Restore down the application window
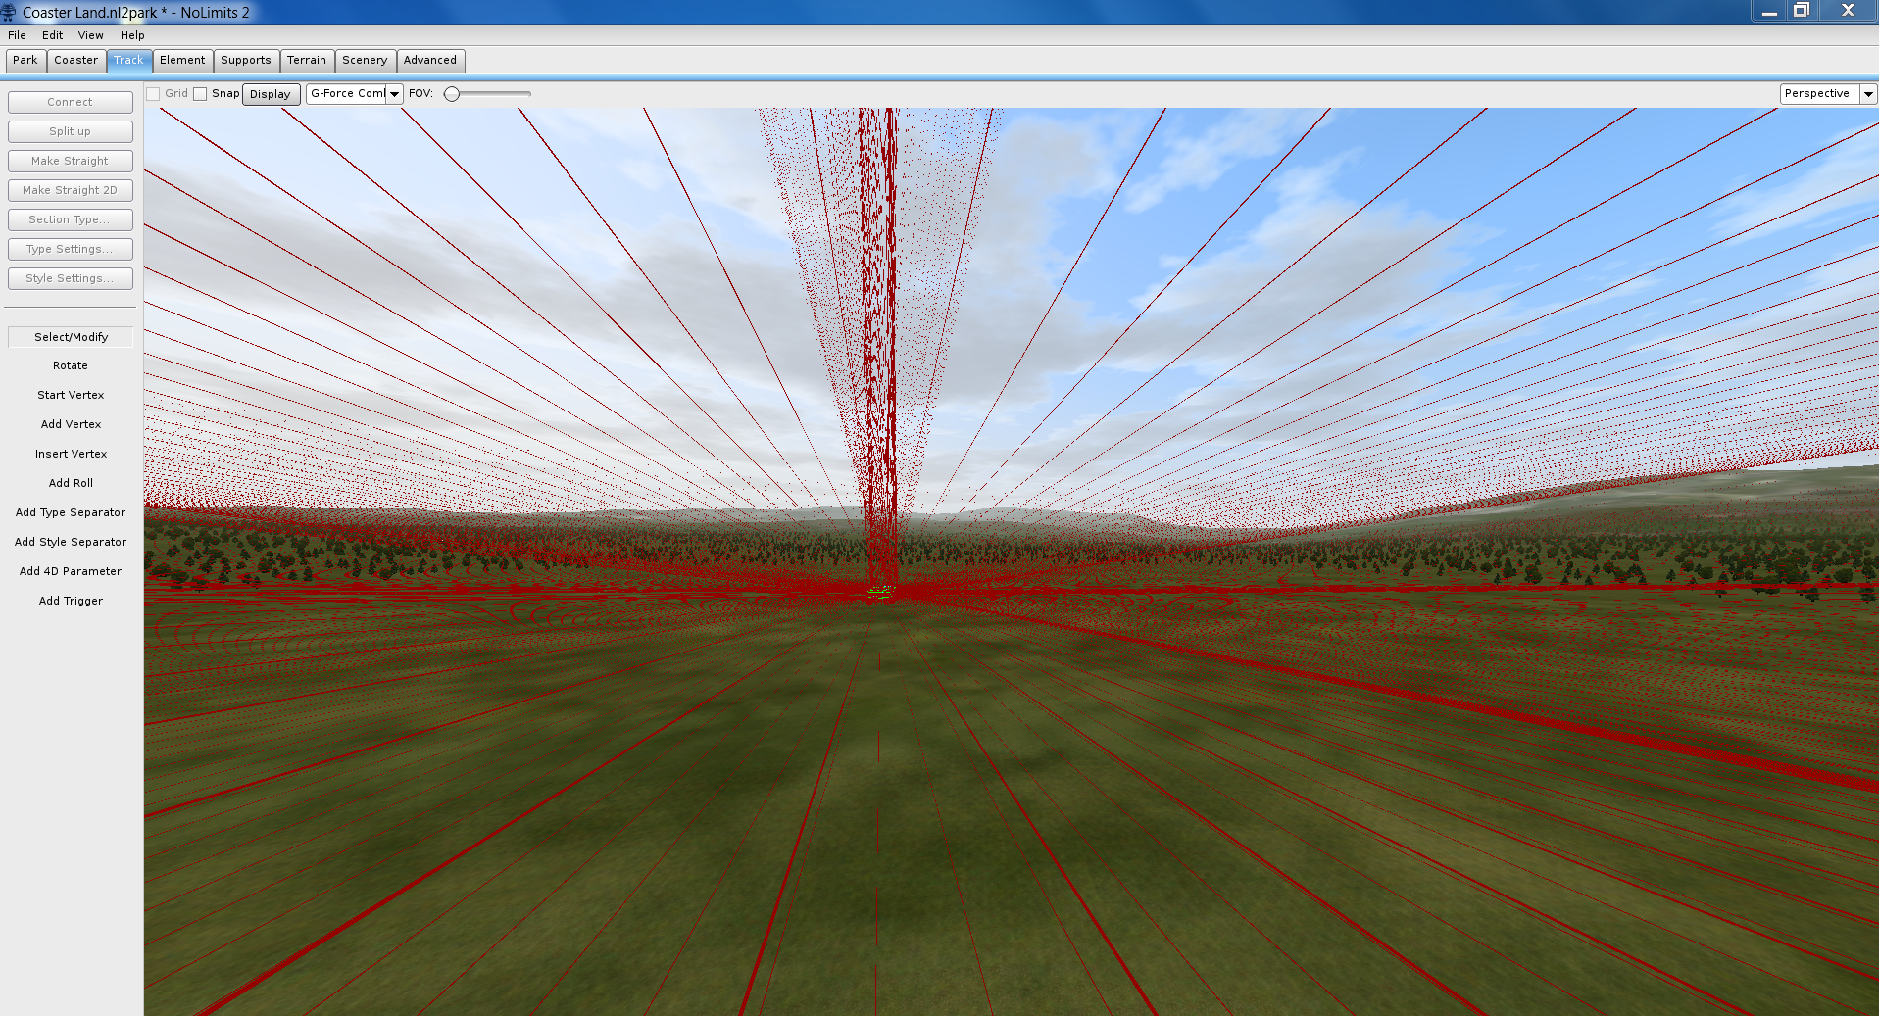The image size is (1879, 1016). point(1801,11)
